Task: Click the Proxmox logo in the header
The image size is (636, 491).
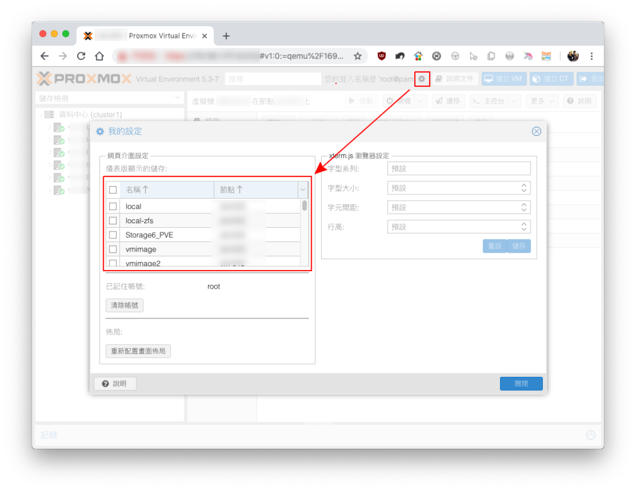Action: [x=84, y=79]
